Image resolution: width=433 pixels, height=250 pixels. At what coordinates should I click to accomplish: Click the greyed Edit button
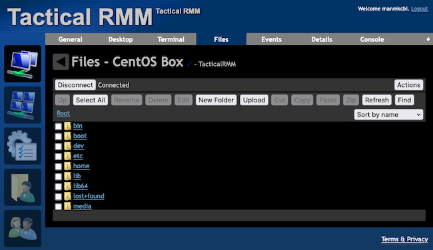[183, 100]
